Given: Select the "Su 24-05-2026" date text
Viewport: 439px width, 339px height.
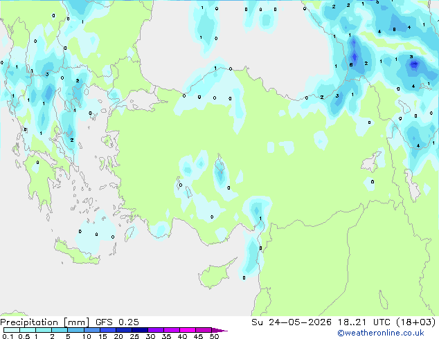Looking at the screenshot, I should point(292,322).
